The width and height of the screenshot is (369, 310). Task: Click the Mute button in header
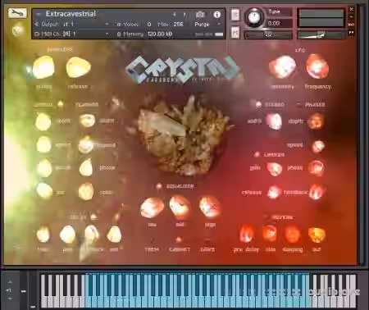[x=235, y=33]
